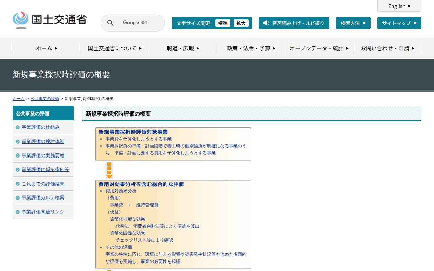This screenshot has height=271, width=434.
Task: Click the 国土交通省 logo
Action: [x=50, y=20]
